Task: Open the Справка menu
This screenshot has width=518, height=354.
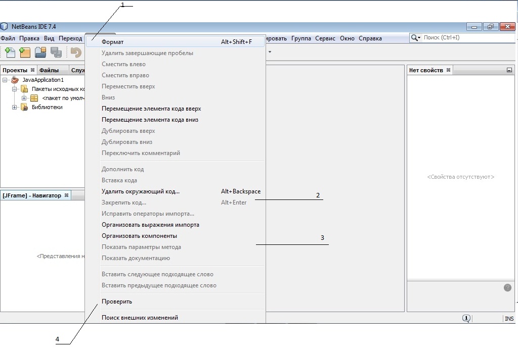Action: 370,38
